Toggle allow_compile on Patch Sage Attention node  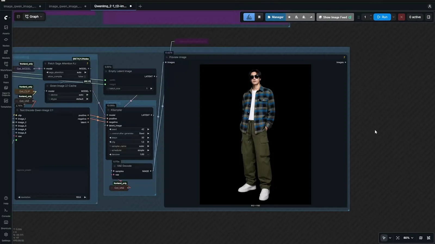[x=67, y=76]
